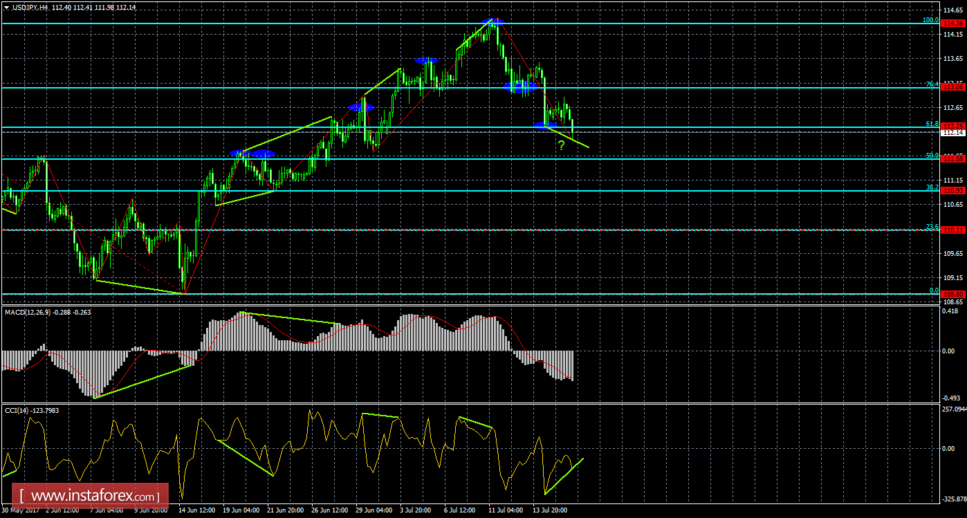The height and width of the screenshot is (518, 967).
Task: Select the 76.4 Fibonacci level label
Action: 932,84
